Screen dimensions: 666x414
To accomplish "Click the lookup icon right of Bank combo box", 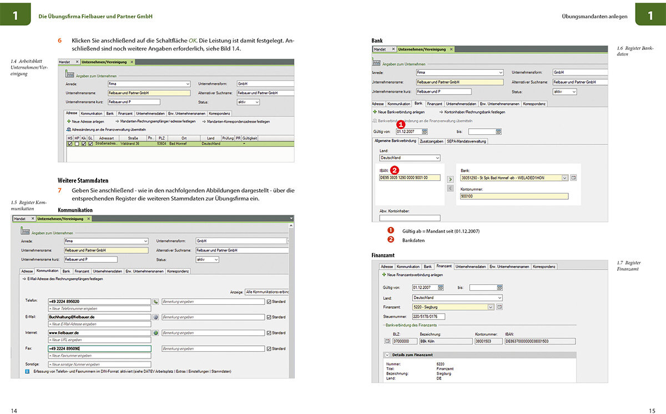I will [574, 178].
